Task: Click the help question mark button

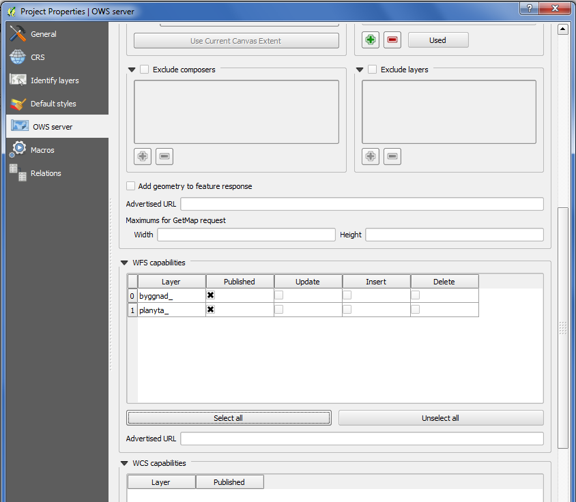Action: point(530,8)
